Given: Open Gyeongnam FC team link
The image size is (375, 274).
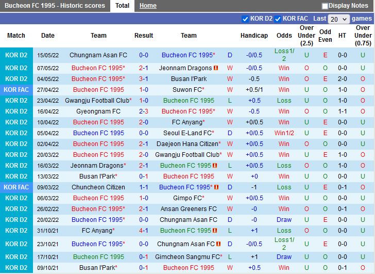Looking at the screenshot, I should [x=98, y=111].
